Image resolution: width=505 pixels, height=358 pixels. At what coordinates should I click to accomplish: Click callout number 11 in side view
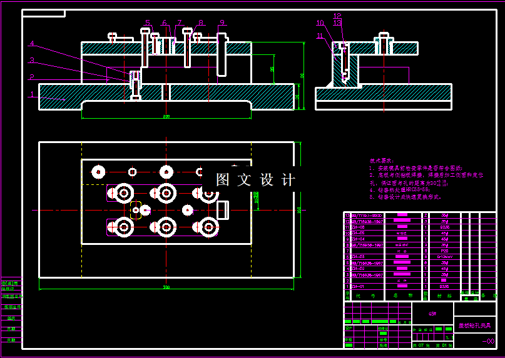pyautogui.click(x=320, y=36)
